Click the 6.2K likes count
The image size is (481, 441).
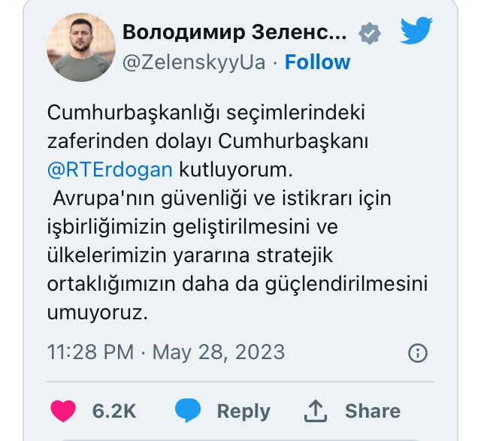tap(114, 411)
